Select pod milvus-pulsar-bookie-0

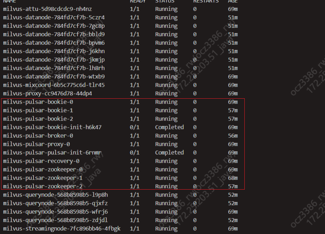[38, 102]
